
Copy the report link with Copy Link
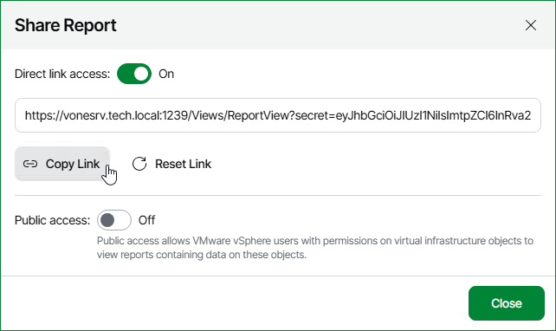[x=62, y=164]
